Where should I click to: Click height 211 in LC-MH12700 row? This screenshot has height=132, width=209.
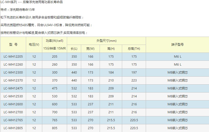[111, 112]
